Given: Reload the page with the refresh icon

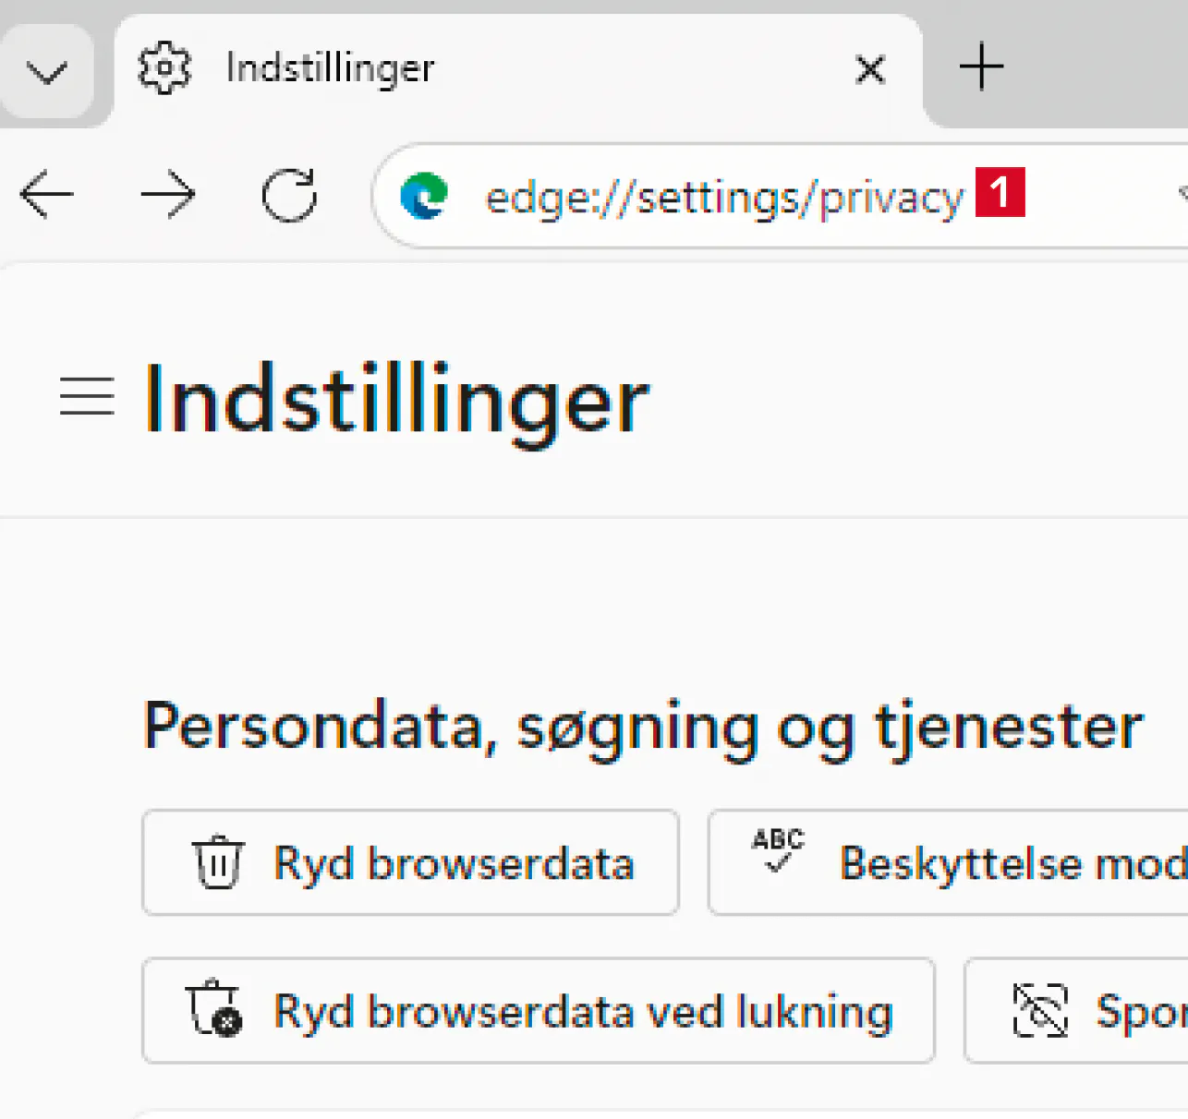Looking at the screenshot, I should click(289, 195).
